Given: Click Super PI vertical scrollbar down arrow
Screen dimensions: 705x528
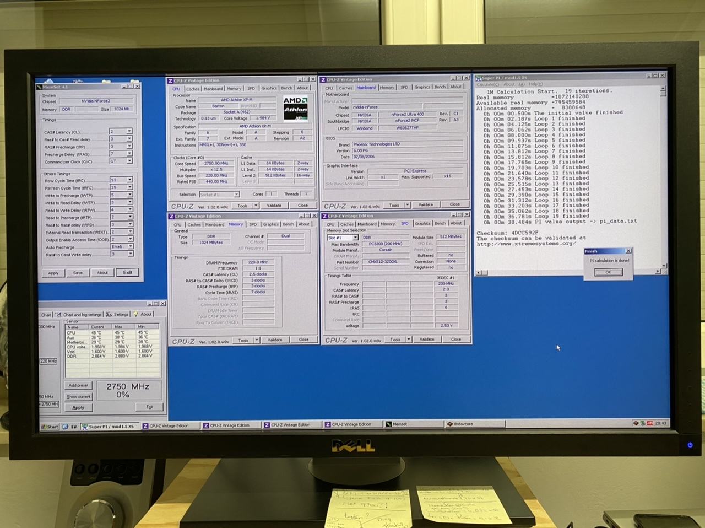Looking at the screenshot, I should pos(664,265).
